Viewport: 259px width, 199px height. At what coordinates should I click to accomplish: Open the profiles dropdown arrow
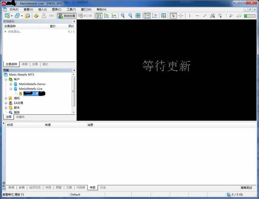tap(22, 16)
